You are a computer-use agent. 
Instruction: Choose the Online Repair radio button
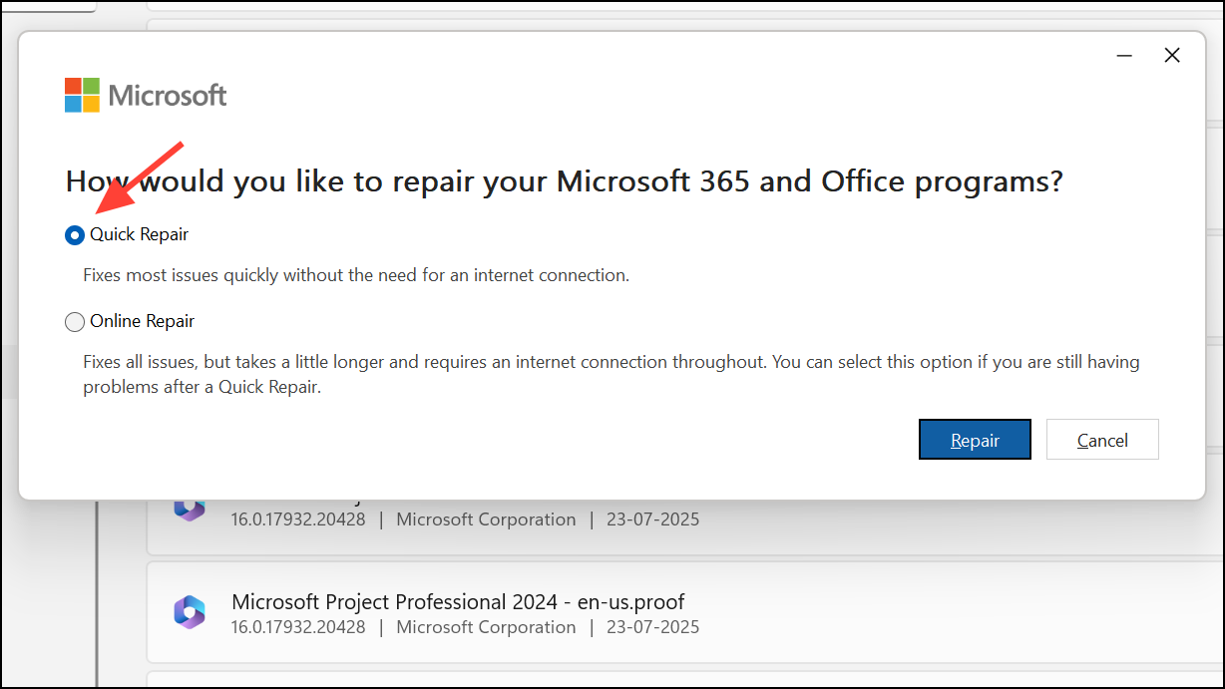75,322
